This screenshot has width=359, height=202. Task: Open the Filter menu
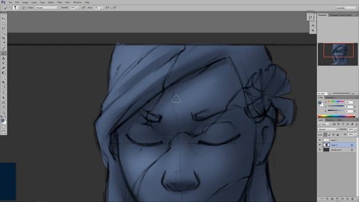pos(59,2)
